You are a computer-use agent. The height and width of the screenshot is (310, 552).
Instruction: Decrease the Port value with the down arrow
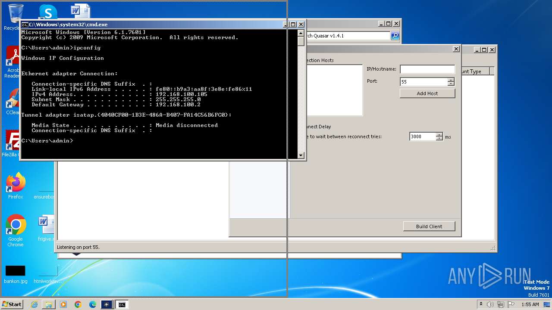pyautogui.click(x=451, y=84)
